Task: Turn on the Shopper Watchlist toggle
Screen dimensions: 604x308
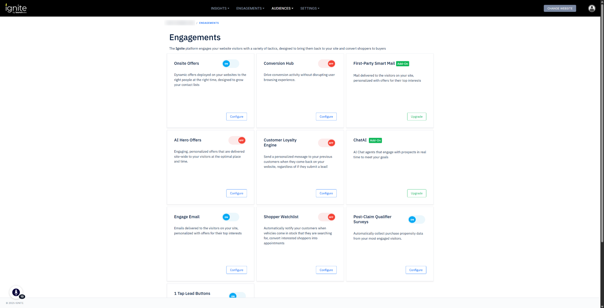Action: [326, 217]
